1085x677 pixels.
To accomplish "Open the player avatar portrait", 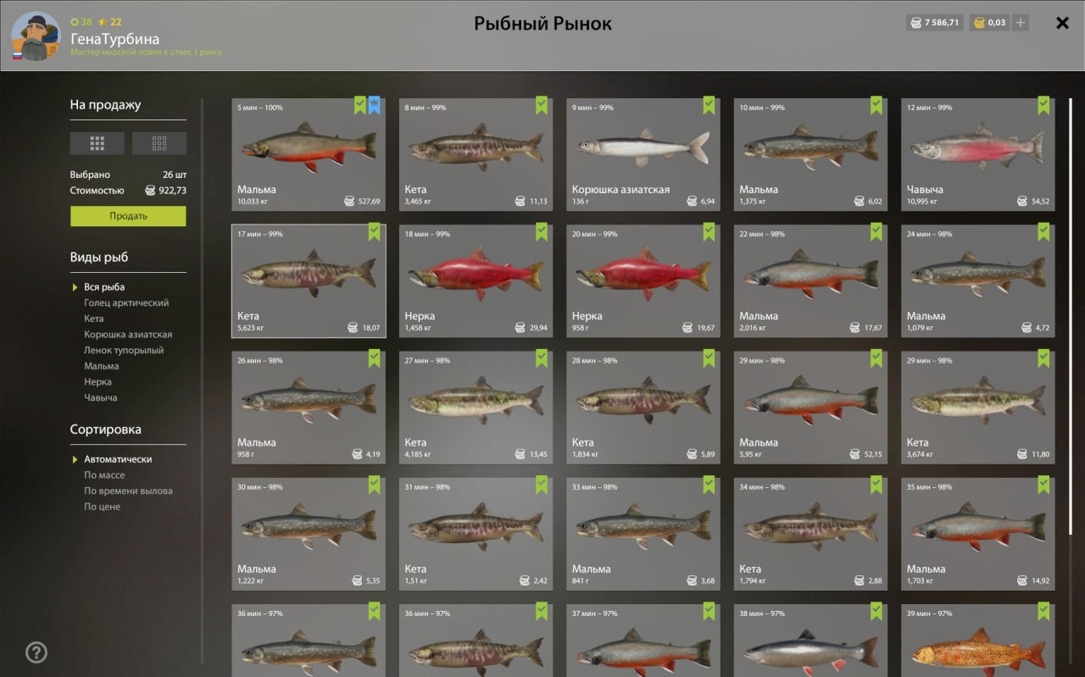I will (36, 36).
